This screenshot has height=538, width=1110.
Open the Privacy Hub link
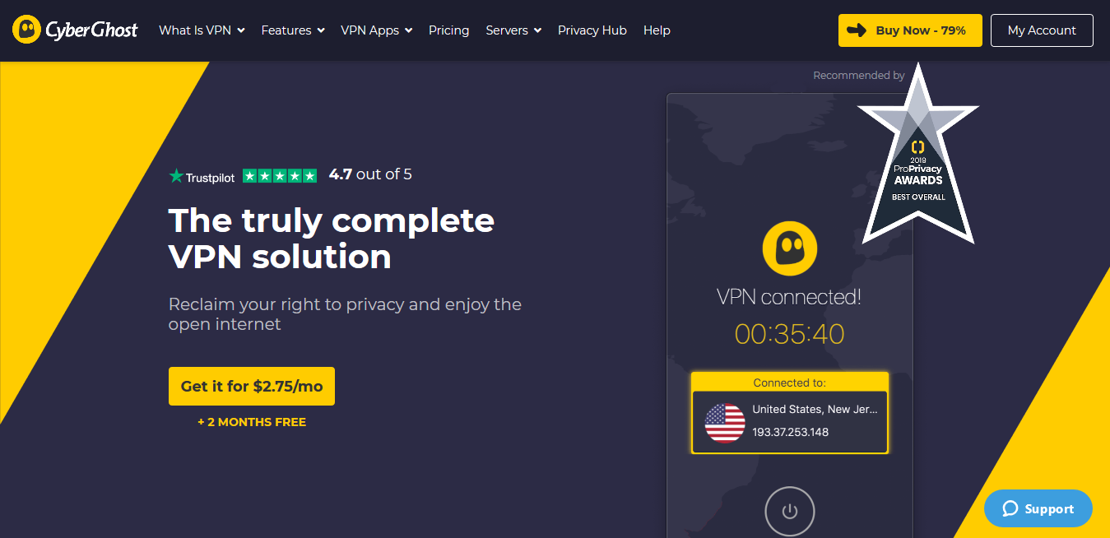[x=592, y=30]
